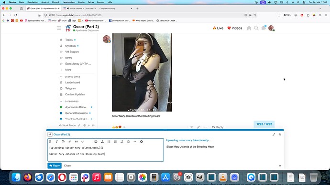Apply italic formatting in the composer
The height and width of the screenshot is (185, 330).
click(56, 142)
